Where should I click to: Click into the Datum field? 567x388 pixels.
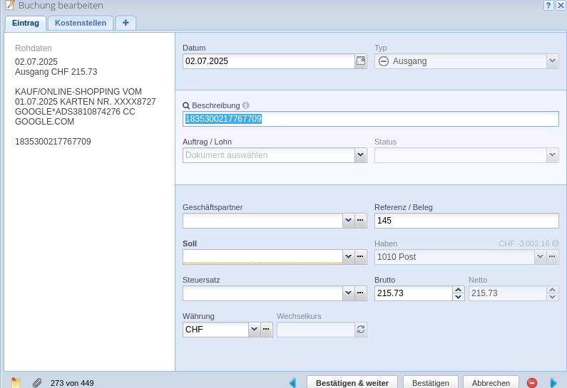[269, 61]
